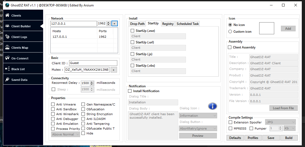Open the Above Normal priority dropdown
The height and width of the screenshot is (147, 305).
pyautogui.click(x=66, y=134)
